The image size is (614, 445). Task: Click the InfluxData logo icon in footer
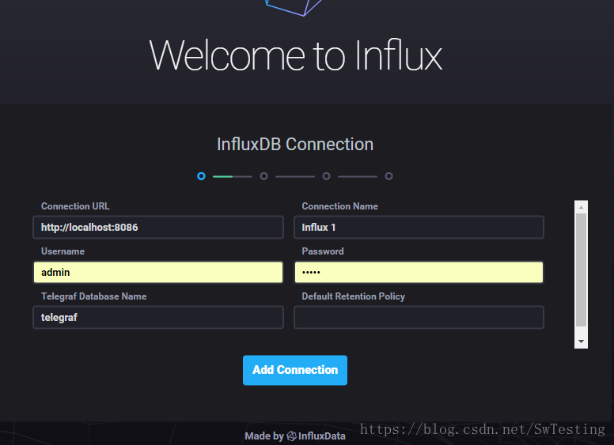point(292,436)
